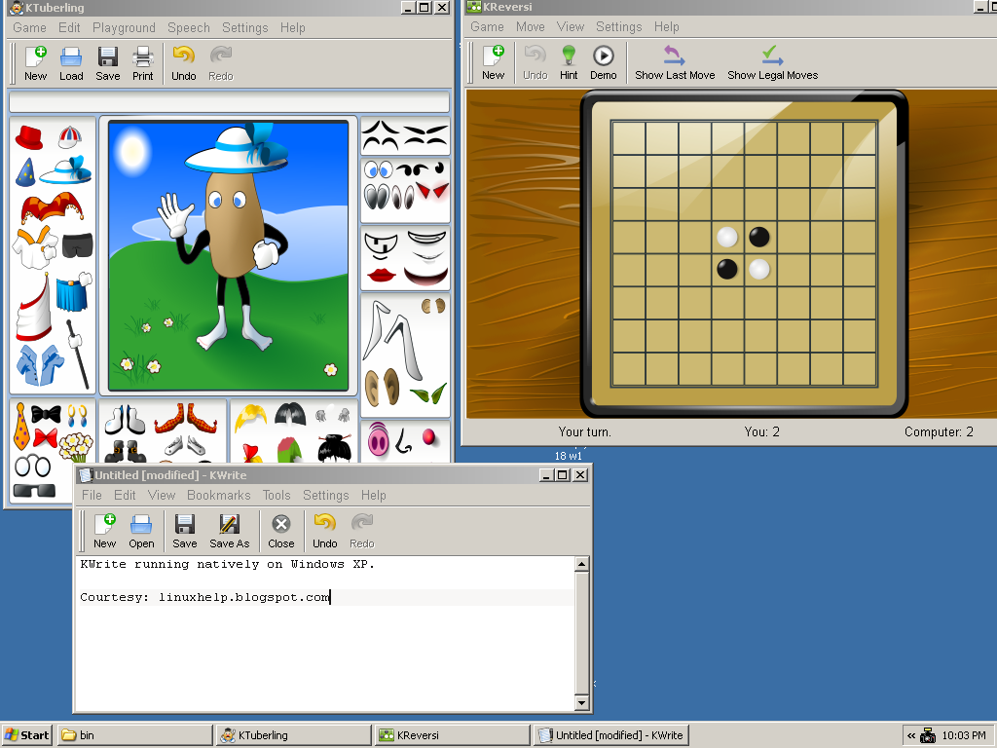
Task: Click Undo in KTuberling toolbar
Action: point(184,63)
